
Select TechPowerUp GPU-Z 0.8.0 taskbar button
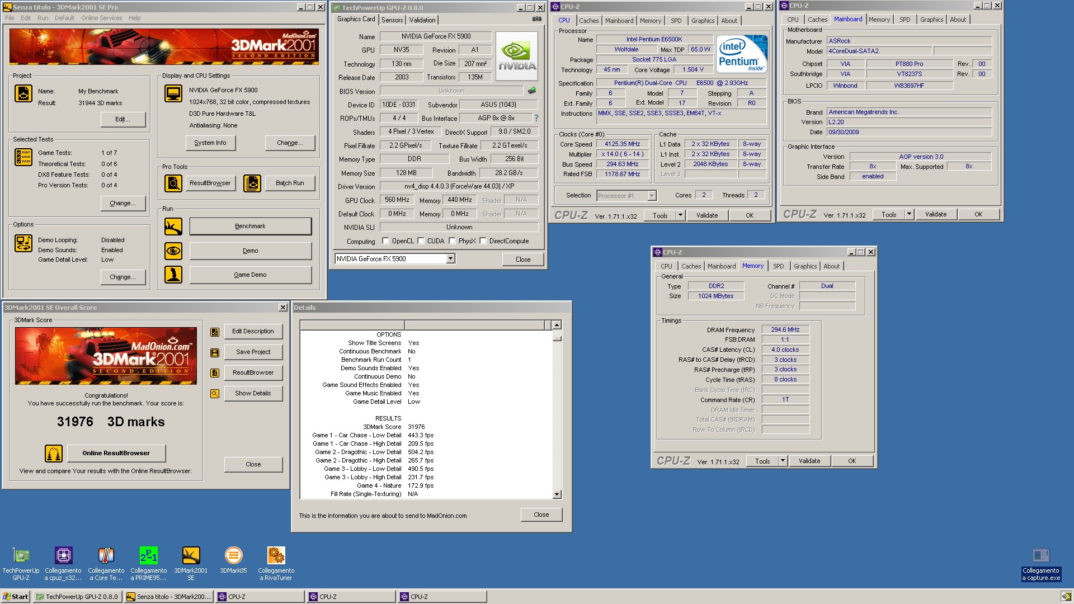click(x=77, y=597)
